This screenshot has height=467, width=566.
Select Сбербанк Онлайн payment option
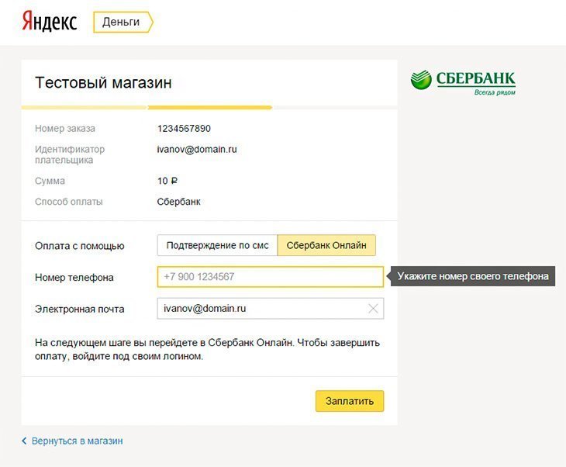click(x=326, y=245)
